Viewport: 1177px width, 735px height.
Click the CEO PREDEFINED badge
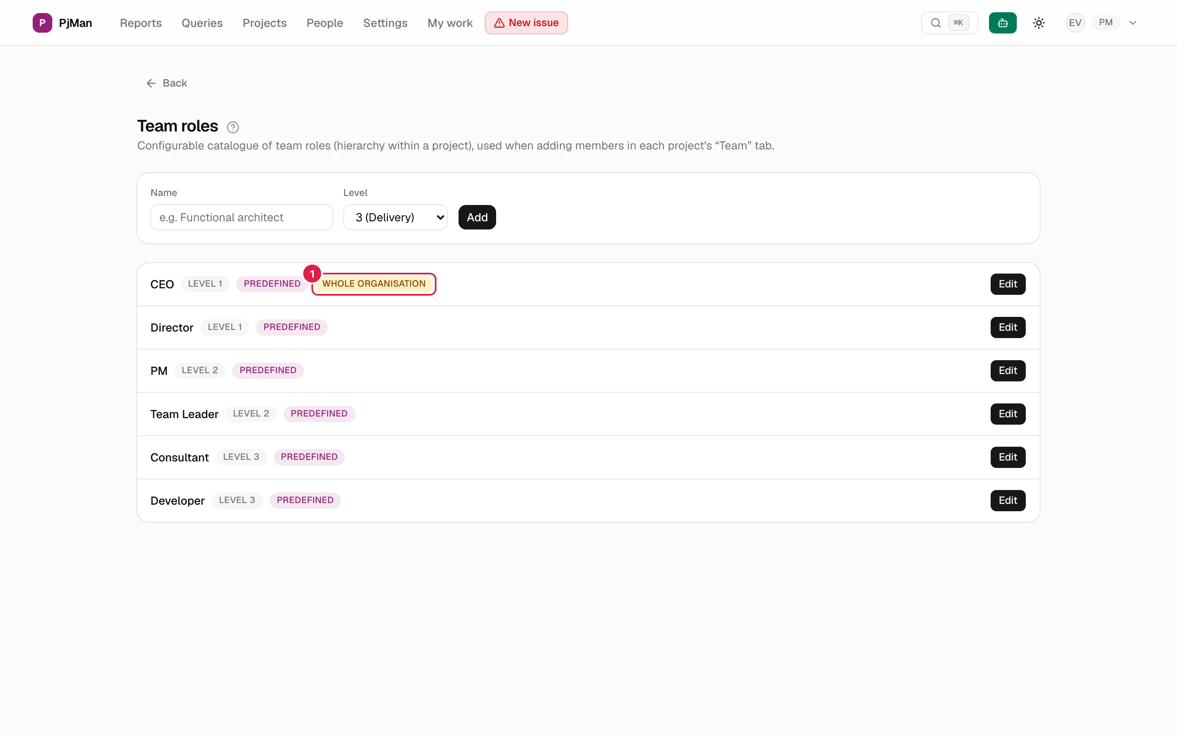(272, 284)
